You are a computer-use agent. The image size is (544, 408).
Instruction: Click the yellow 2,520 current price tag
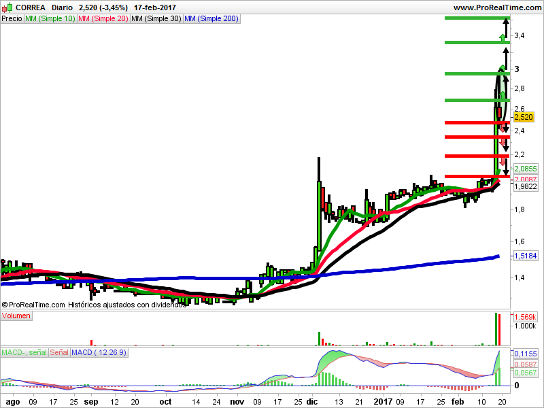click(x=523, y=117)
